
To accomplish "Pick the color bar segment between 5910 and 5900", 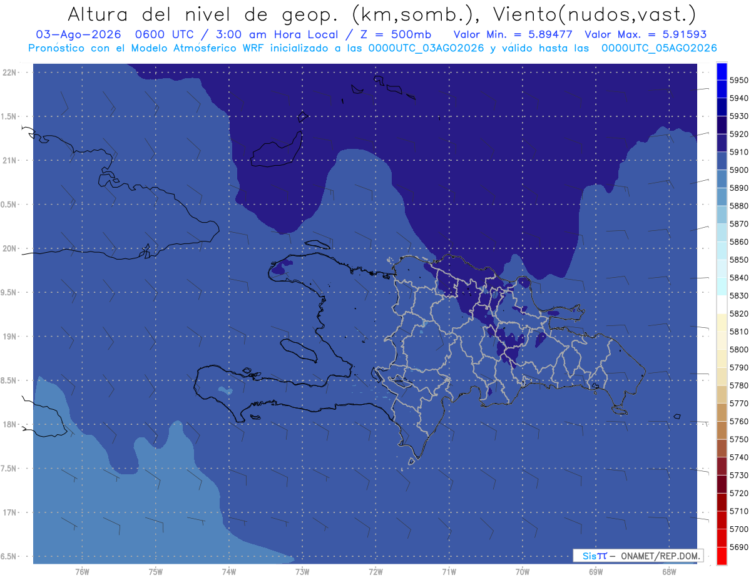I will tap(722, 161).
